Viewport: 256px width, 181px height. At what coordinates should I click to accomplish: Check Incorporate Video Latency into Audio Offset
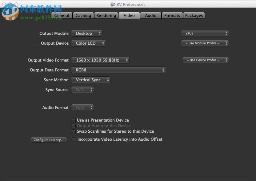point(74,139)
